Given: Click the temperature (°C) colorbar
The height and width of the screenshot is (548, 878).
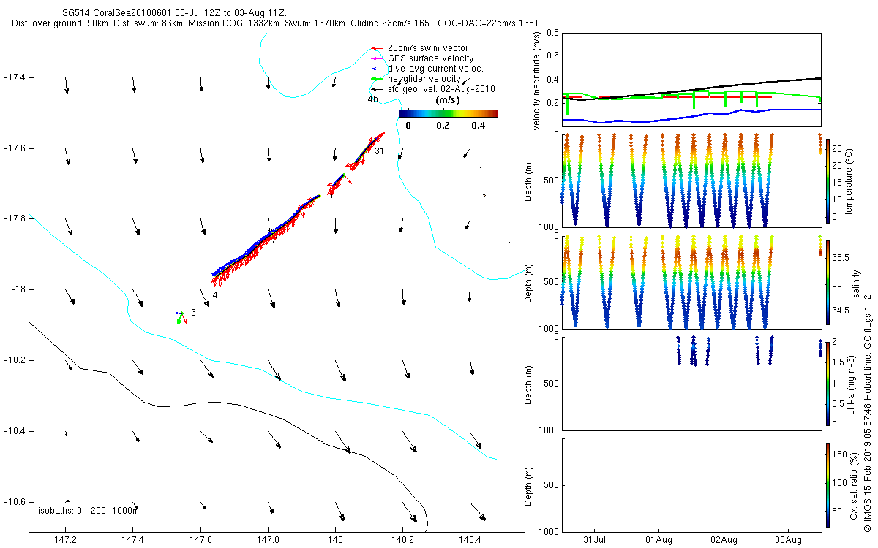Looking at the screenshot, I should (828, 179).
